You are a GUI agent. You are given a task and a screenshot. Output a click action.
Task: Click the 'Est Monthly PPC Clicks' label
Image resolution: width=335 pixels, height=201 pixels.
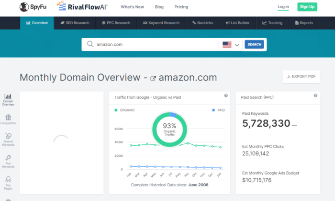pyautogui.click(x=263, y=147)
